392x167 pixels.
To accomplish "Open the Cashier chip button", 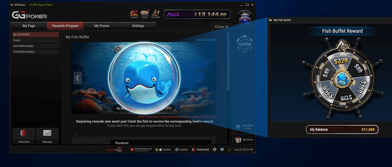I will pyautogui.click(x=245, y=44).
